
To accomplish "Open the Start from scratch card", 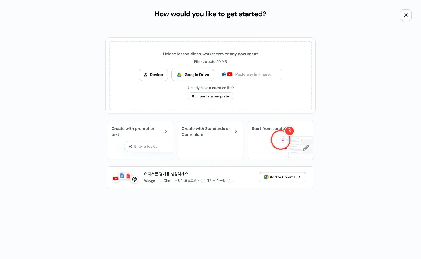I will pyautogui.click(x=280, y=140).
